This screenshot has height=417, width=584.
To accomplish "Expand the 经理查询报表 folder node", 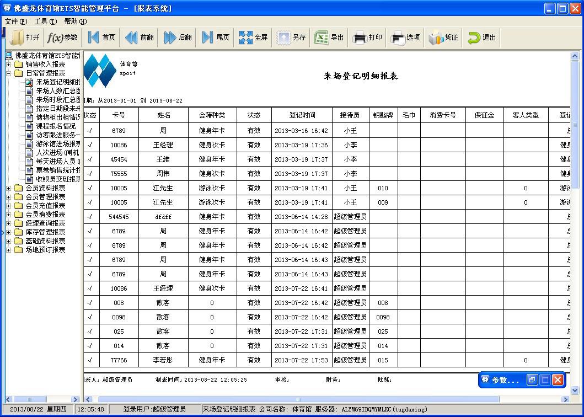I will pos(9,223).
